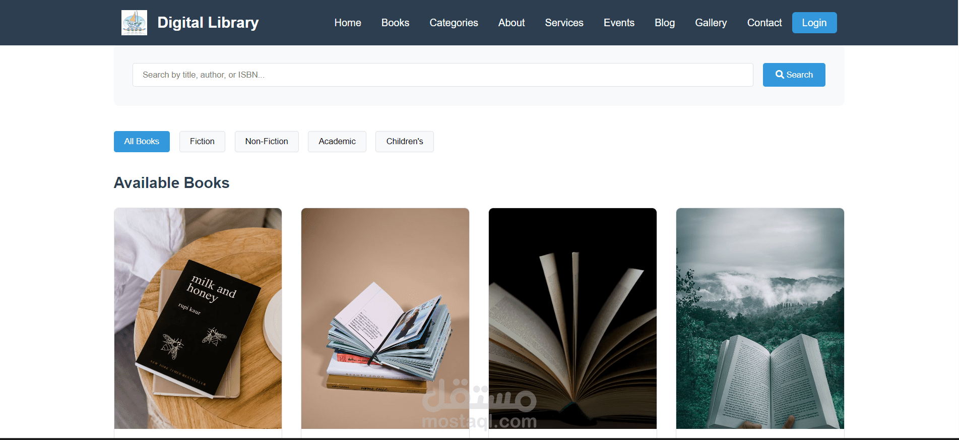Open the Gallery page

click(711, 23)
